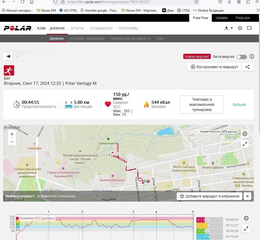Open Polar.com top tab
The image size is (260, 240).
(x=243, y=18)
